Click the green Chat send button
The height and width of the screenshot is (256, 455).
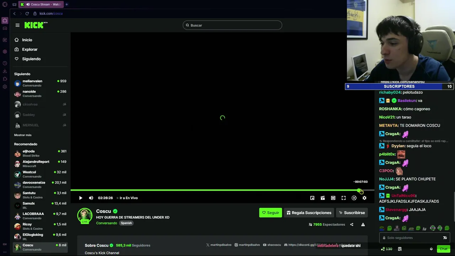pos(444,249)
